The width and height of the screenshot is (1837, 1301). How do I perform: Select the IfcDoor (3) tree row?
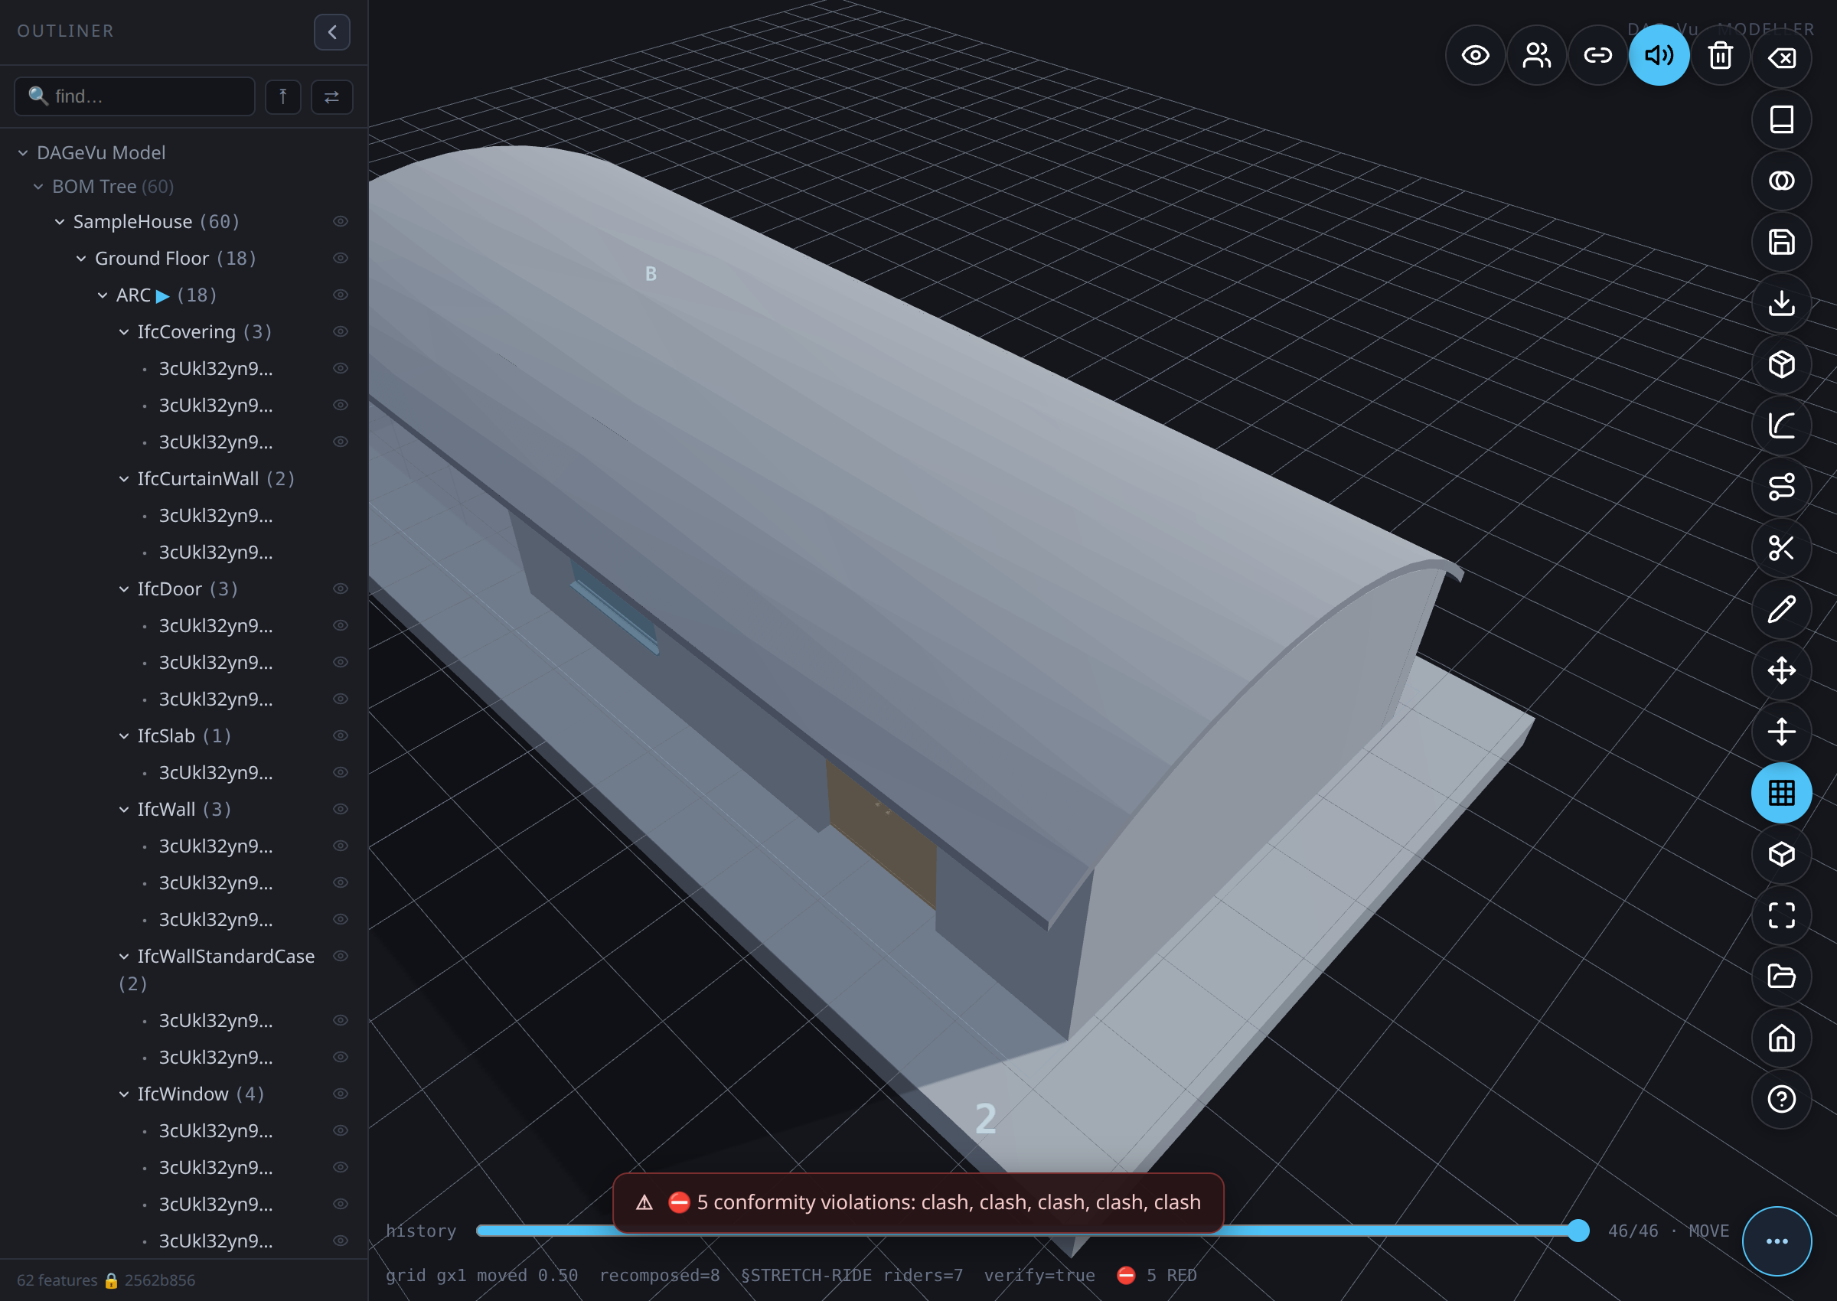click(184, 589)
